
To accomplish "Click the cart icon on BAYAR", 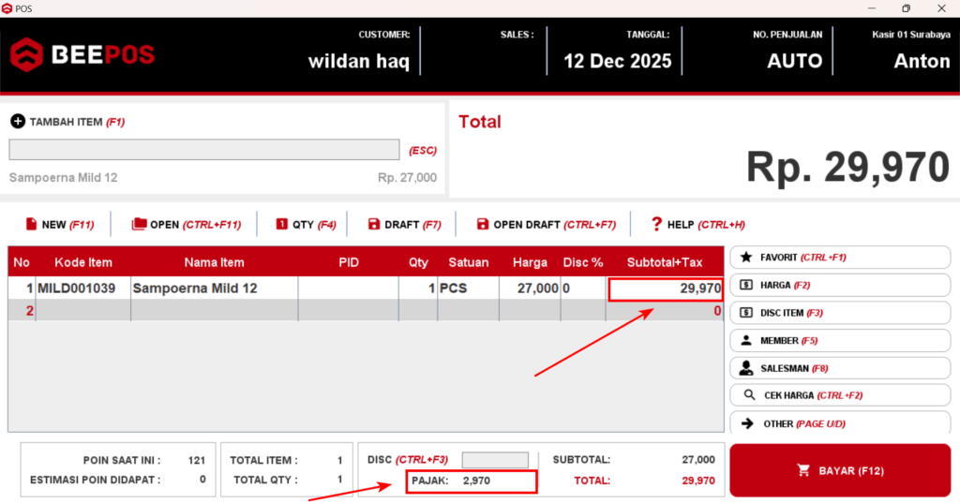I will (803, 470).
